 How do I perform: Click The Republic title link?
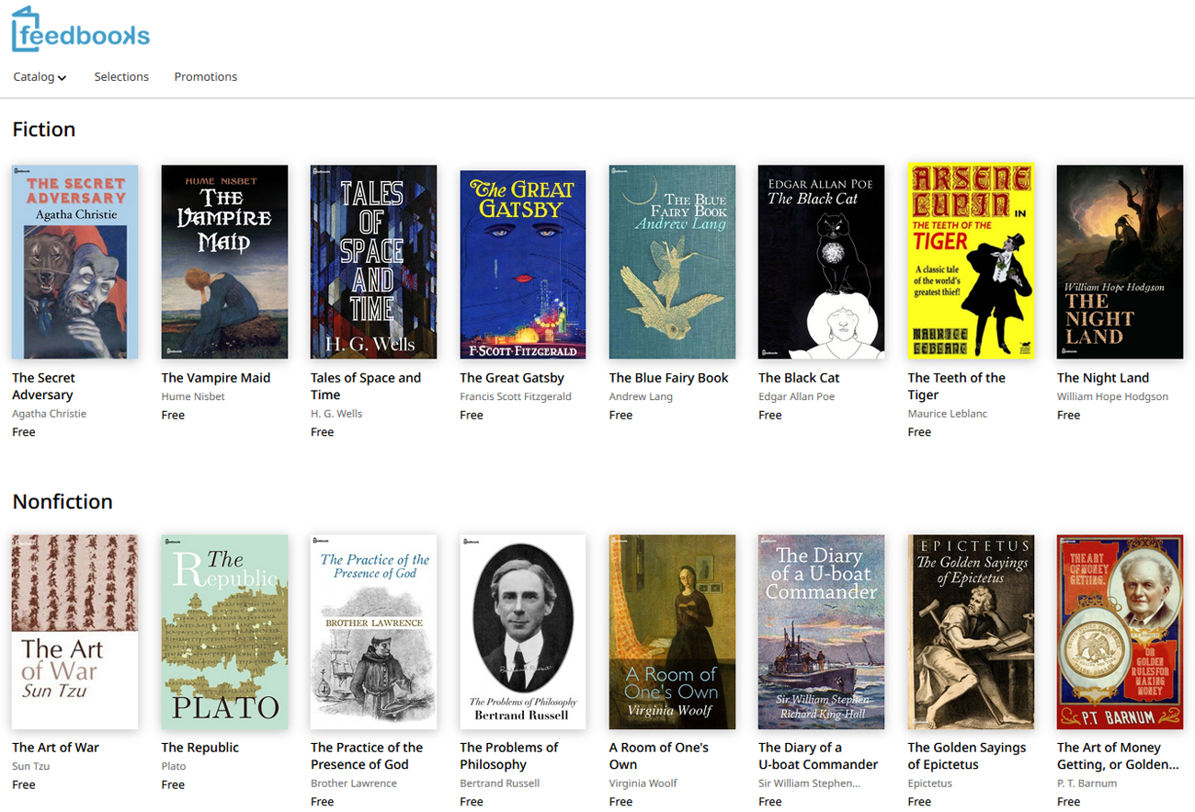coord(199,748)
